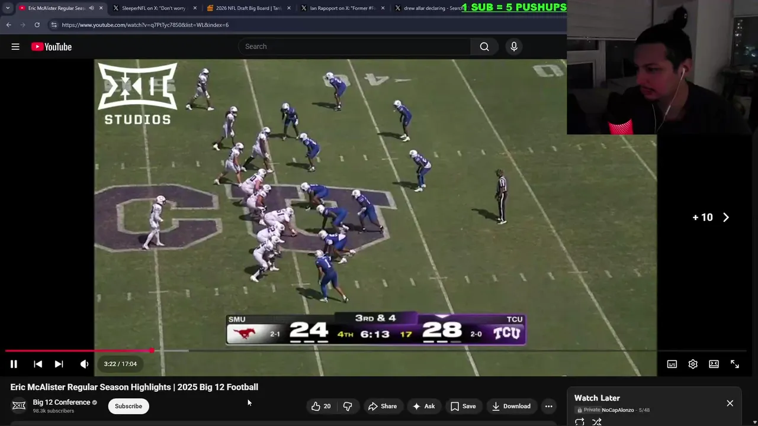Share the video
Screen dimensions: 758x426
coord(383,406)
